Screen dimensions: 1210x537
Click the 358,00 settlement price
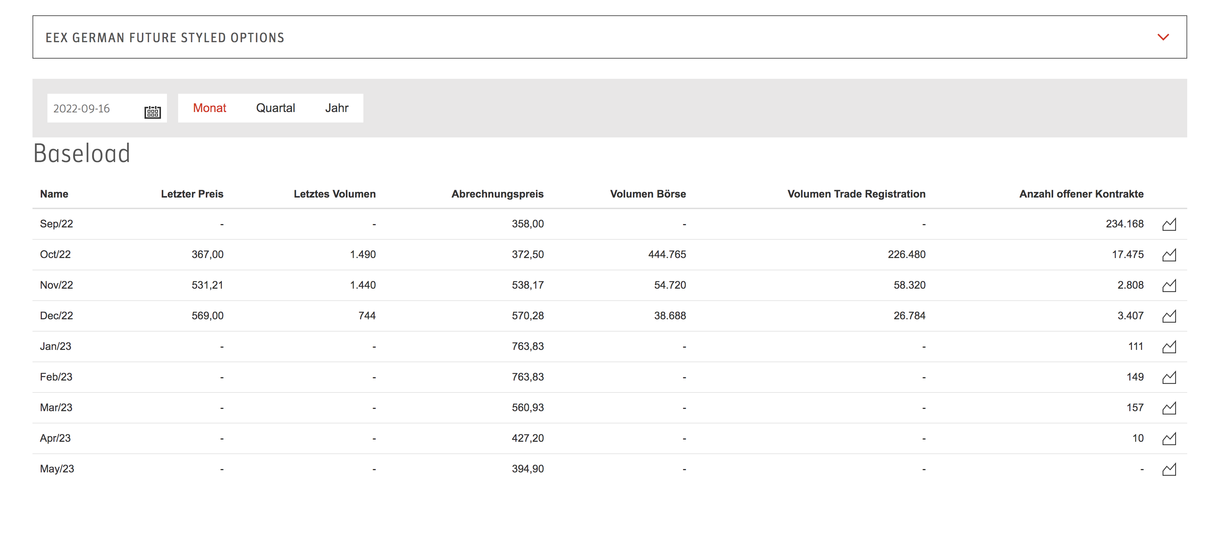coord(527,224)
